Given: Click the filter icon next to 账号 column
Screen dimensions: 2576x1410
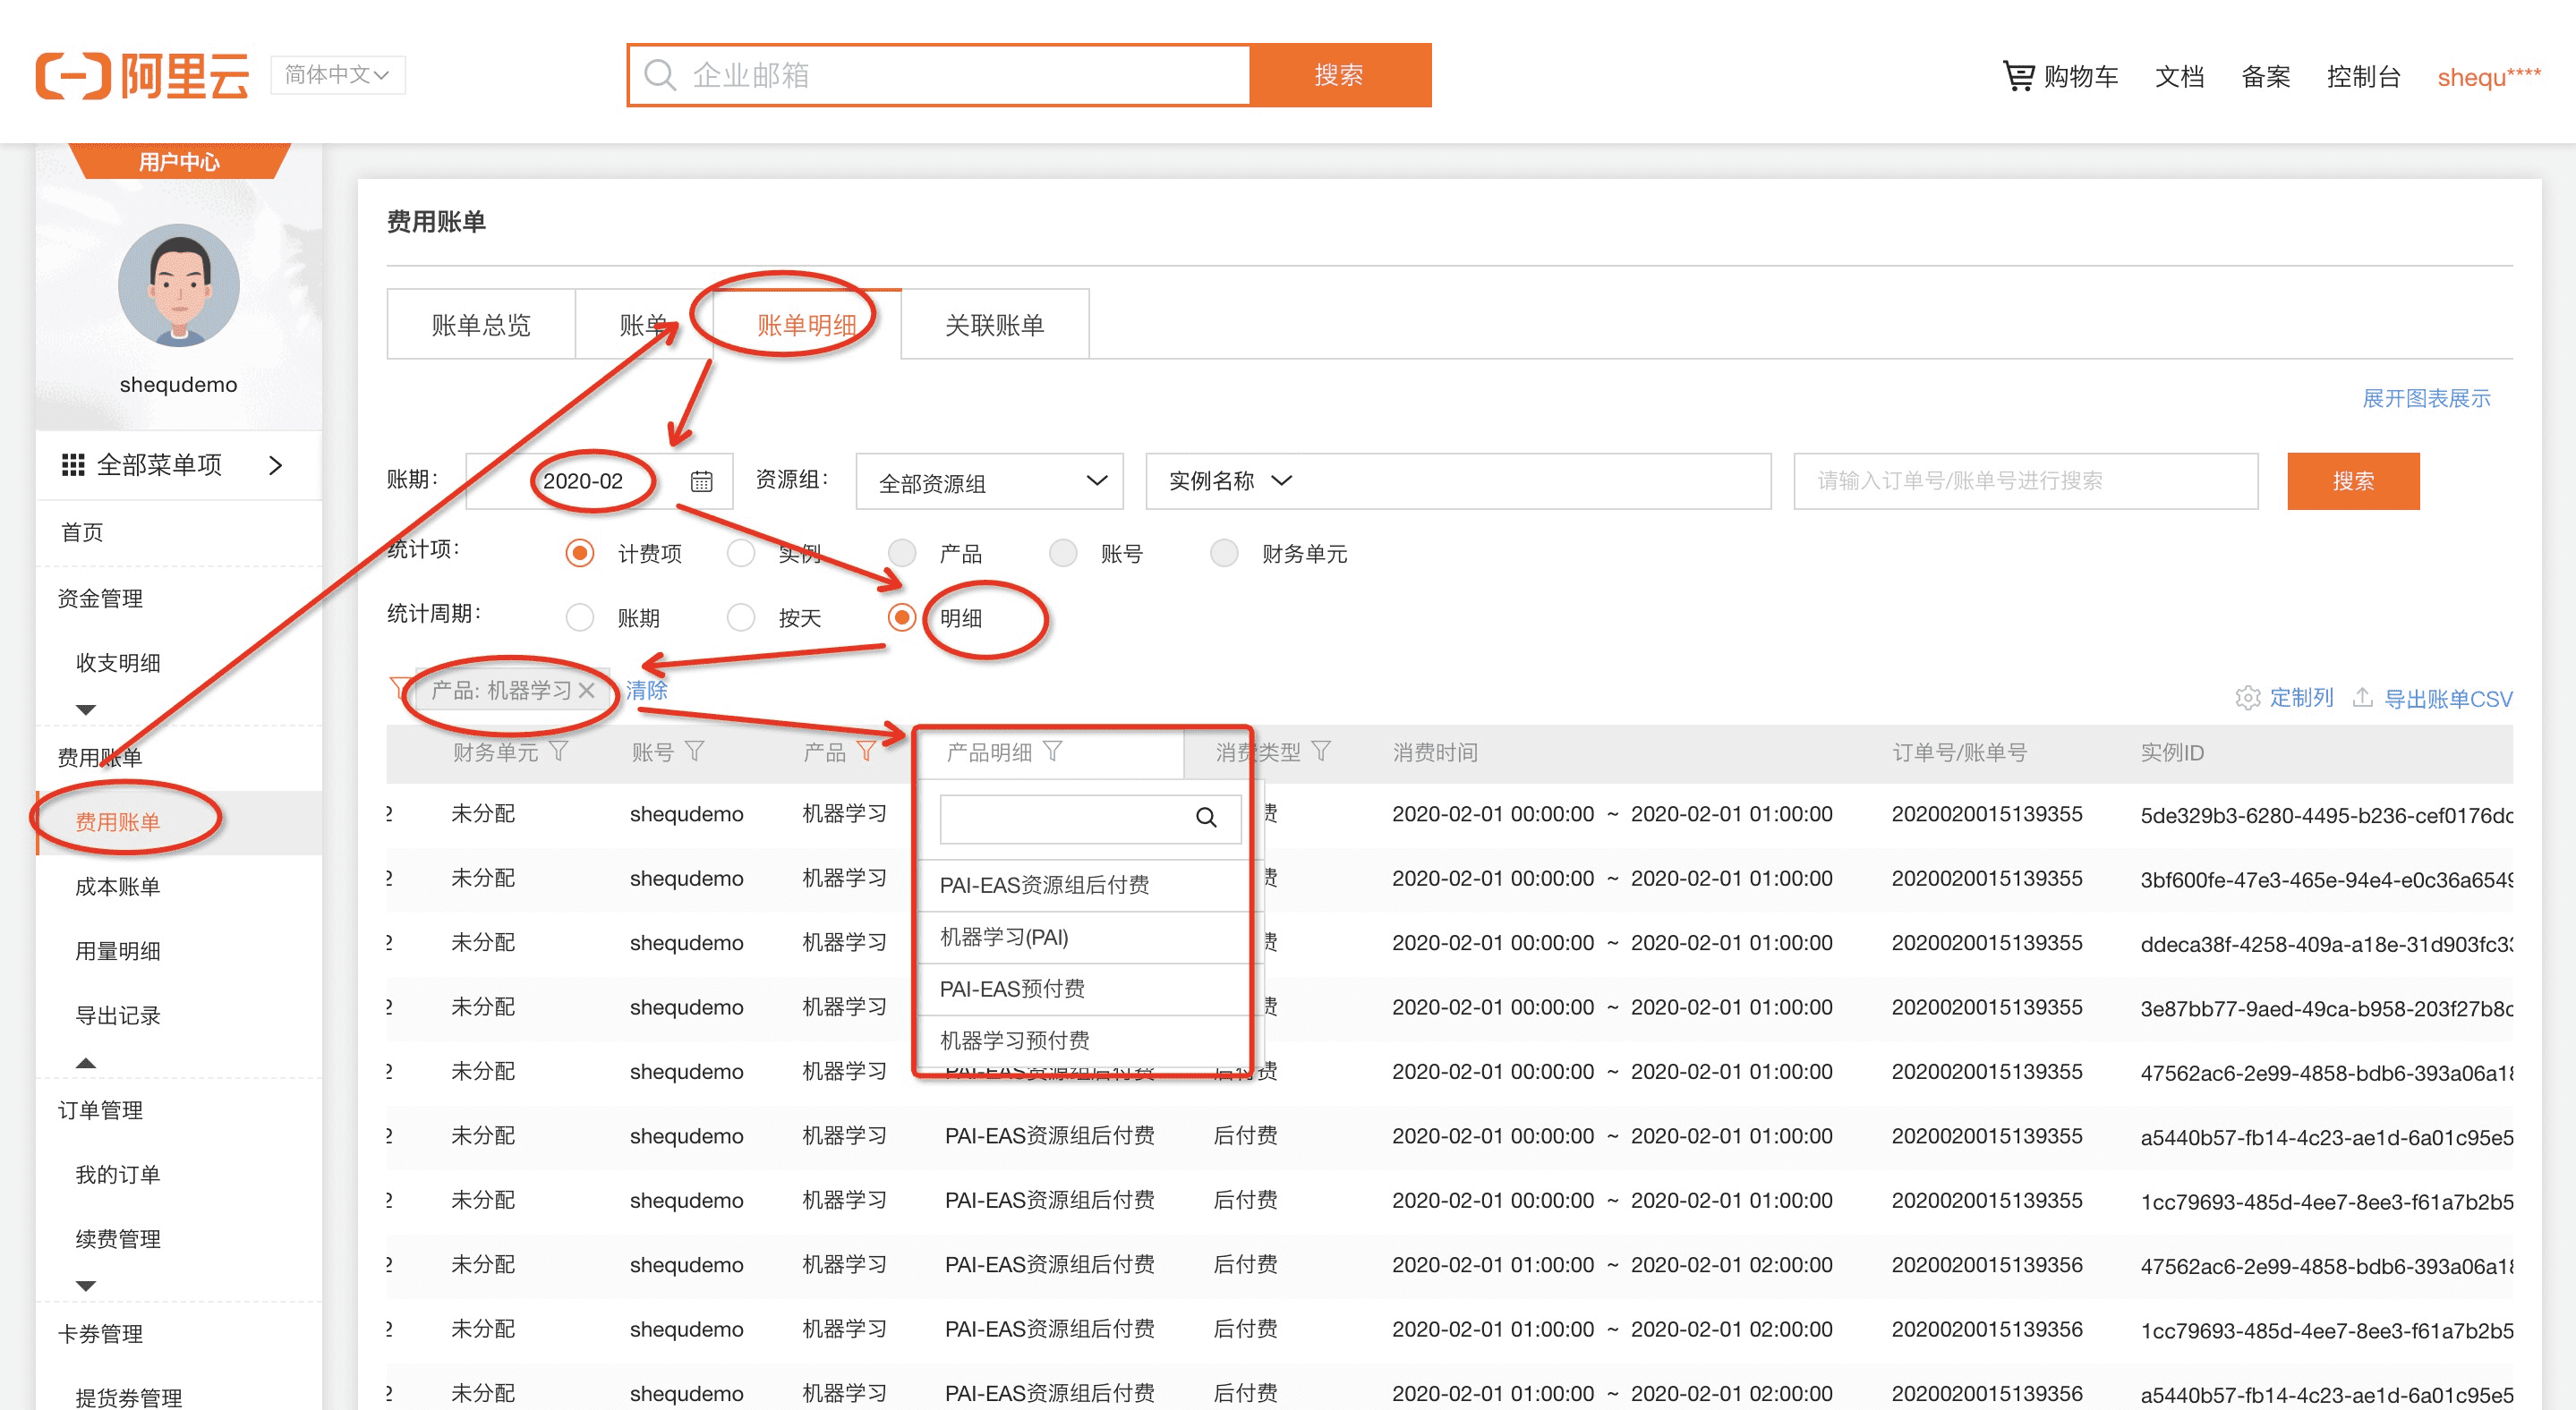Looking at the screenshot, I should tap(695, 752).
